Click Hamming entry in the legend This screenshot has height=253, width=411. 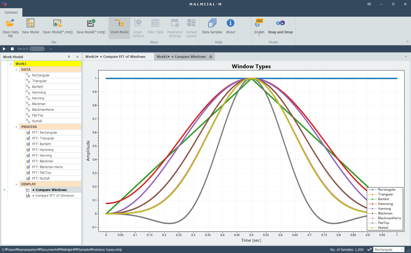(380, 204)
